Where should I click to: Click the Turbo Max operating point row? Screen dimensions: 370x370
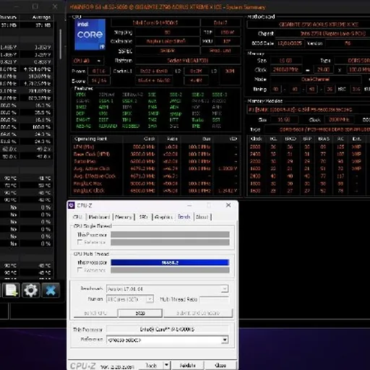(x=155, y=161)
